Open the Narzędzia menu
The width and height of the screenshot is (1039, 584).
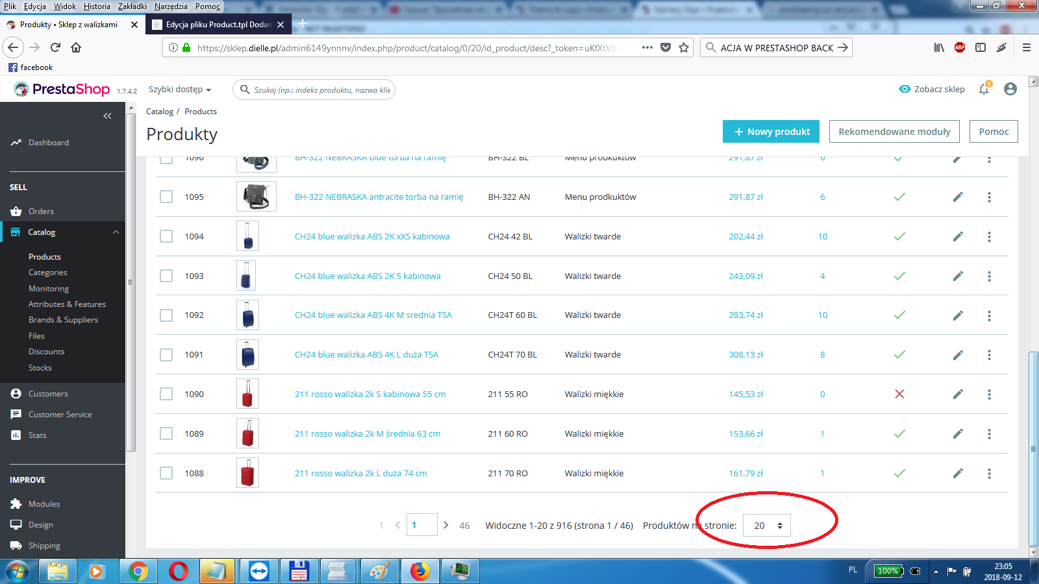pos(171,6)
